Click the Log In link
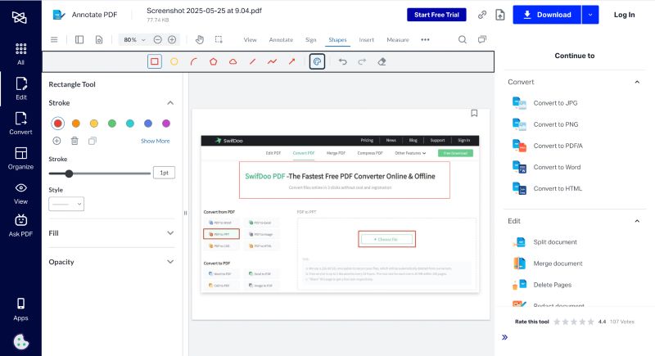The height and width of the screenshot is (356, 655). point(624,15)
